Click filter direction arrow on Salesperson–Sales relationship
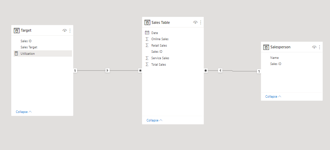This screenshot has height=150, width=330. coord(220,70)
